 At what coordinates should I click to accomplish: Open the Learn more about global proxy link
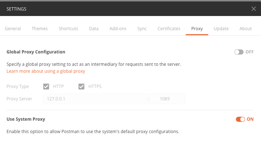click(46, 71)
